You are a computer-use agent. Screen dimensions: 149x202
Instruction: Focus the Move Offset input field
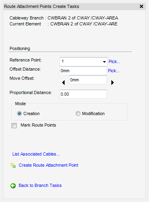pyautogui.click(x=88, y=80)
